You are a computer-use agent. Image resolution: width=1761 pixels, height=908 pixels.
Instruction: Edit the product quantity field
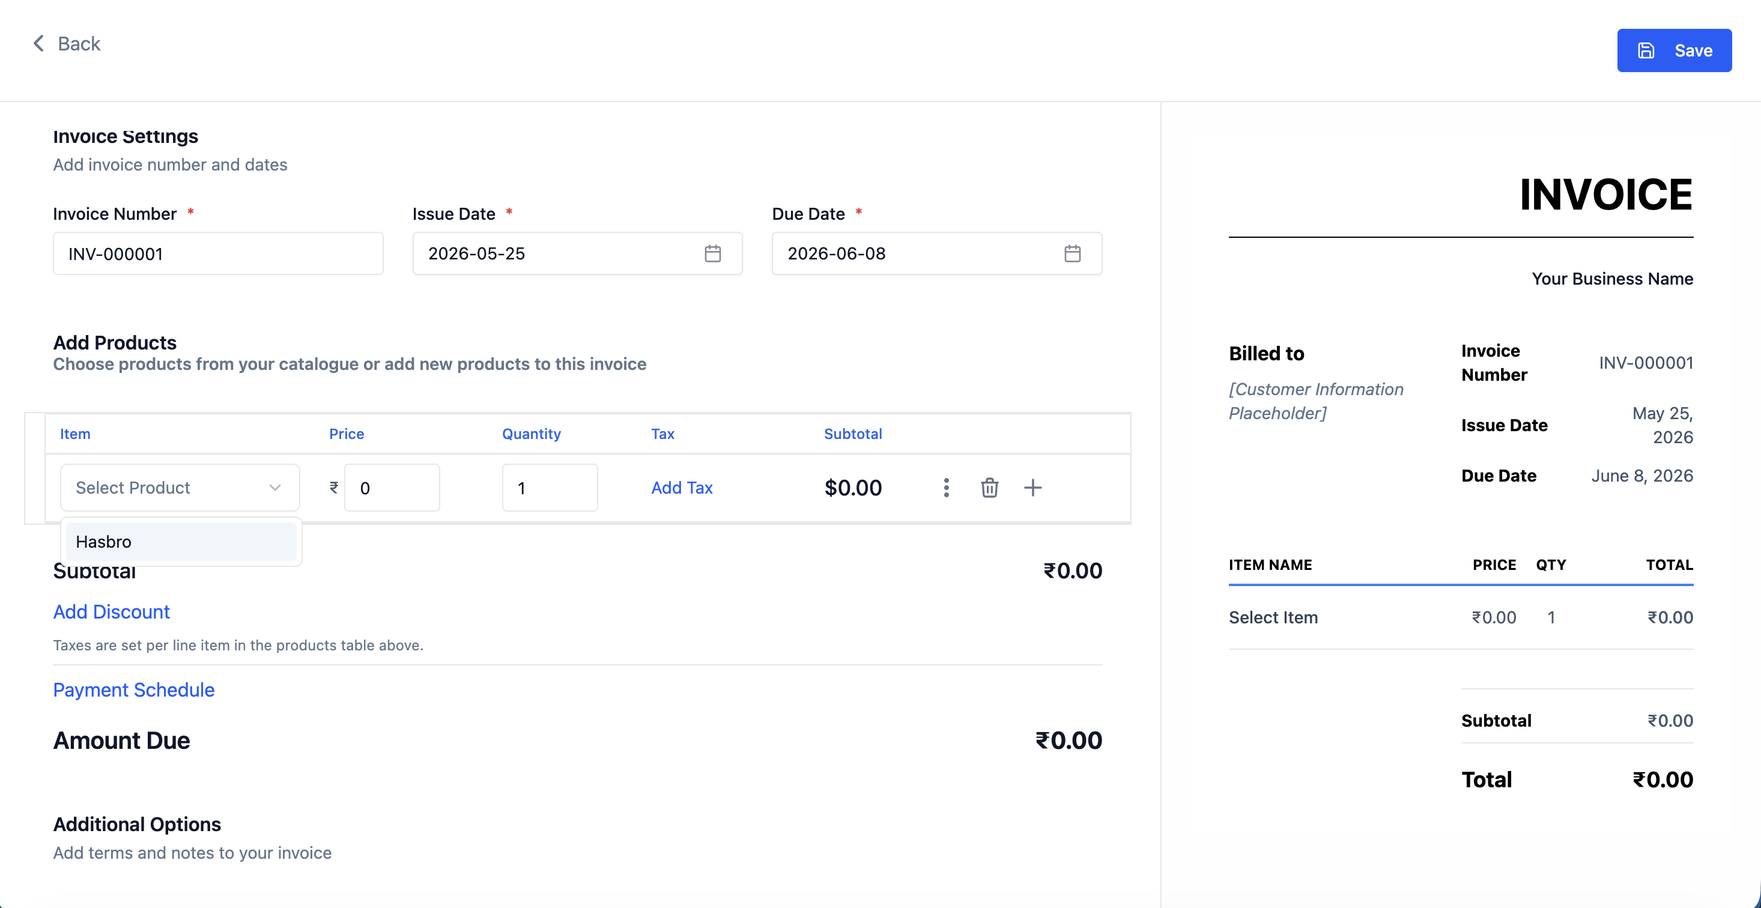pos(550,488)
